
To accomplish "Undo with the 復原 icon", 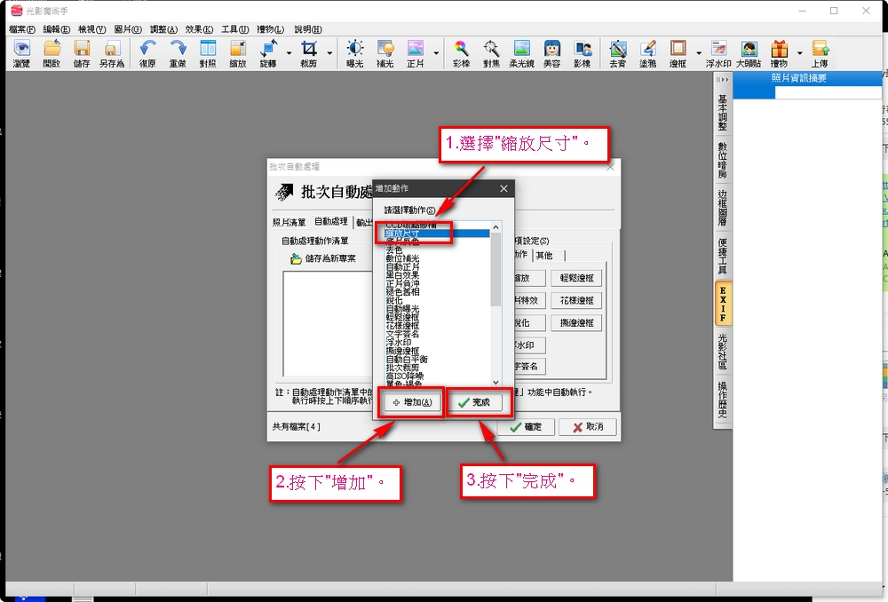I will 147,53.
